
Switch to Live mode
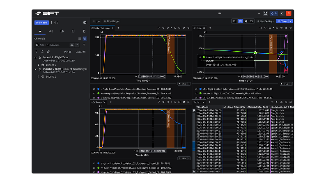click(96, 21)
